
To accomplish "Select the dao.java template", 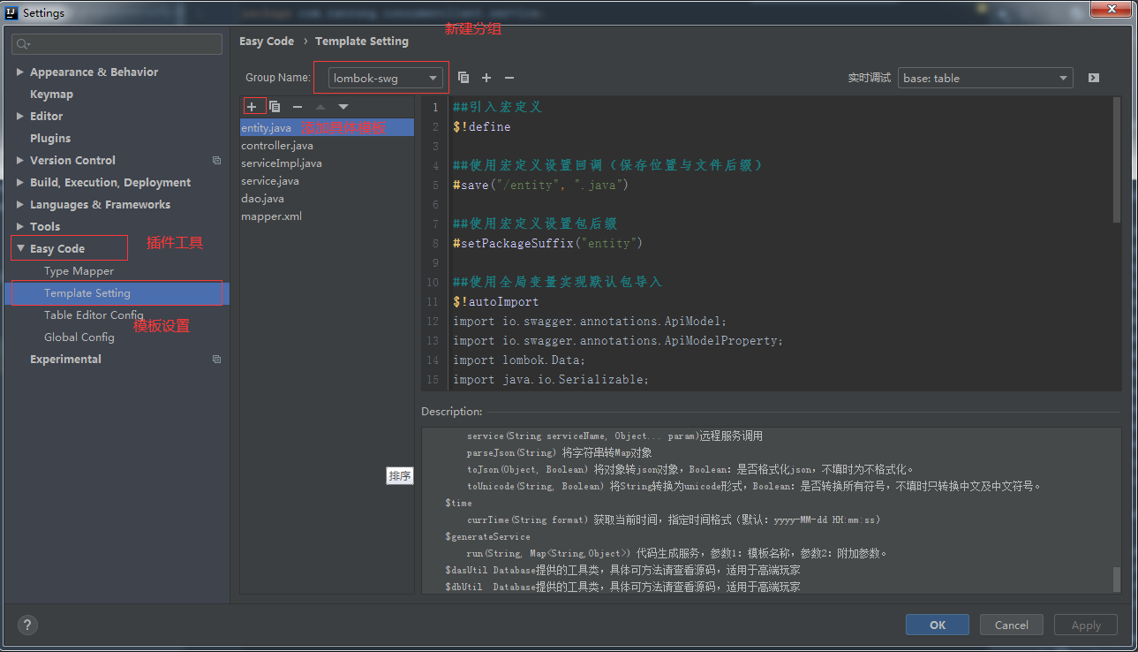I will click(x=327, y=199).
